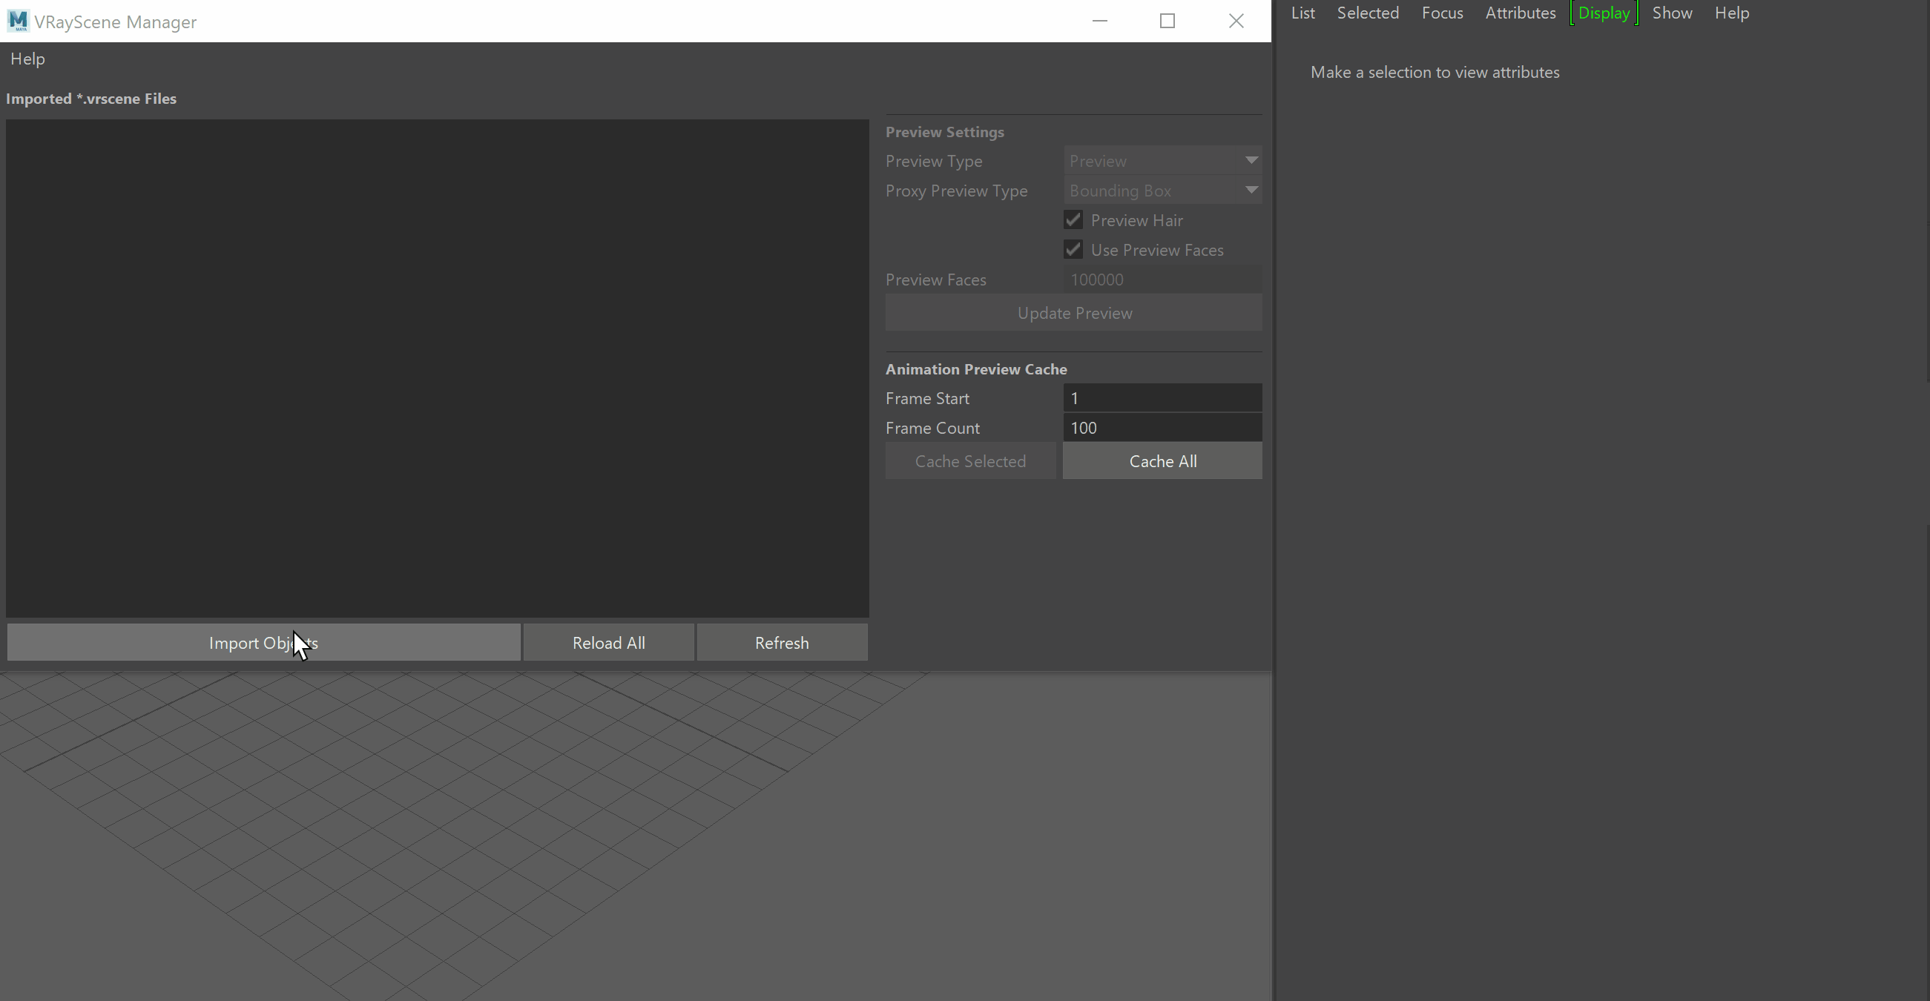
Task: Click the Refresh button
Action: [782, 642]
